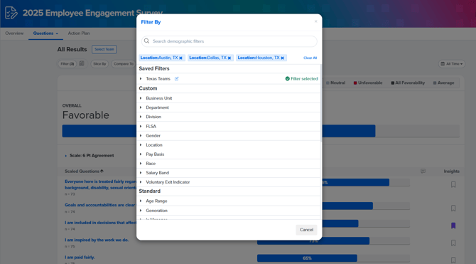Click the purple bookmarked insight icon
Image resolution: width=476 pixels, height=264 pixels.
coord(453,226)
